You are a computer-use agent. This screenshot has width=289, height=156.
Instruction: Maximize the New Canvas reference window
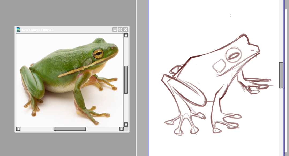[x=120, y=30]
